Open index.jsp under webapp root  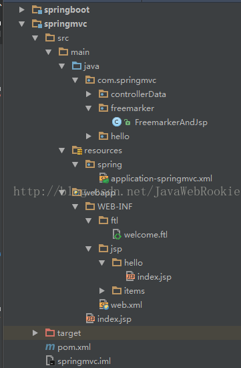pyautogui.click(x=114, y=319)
